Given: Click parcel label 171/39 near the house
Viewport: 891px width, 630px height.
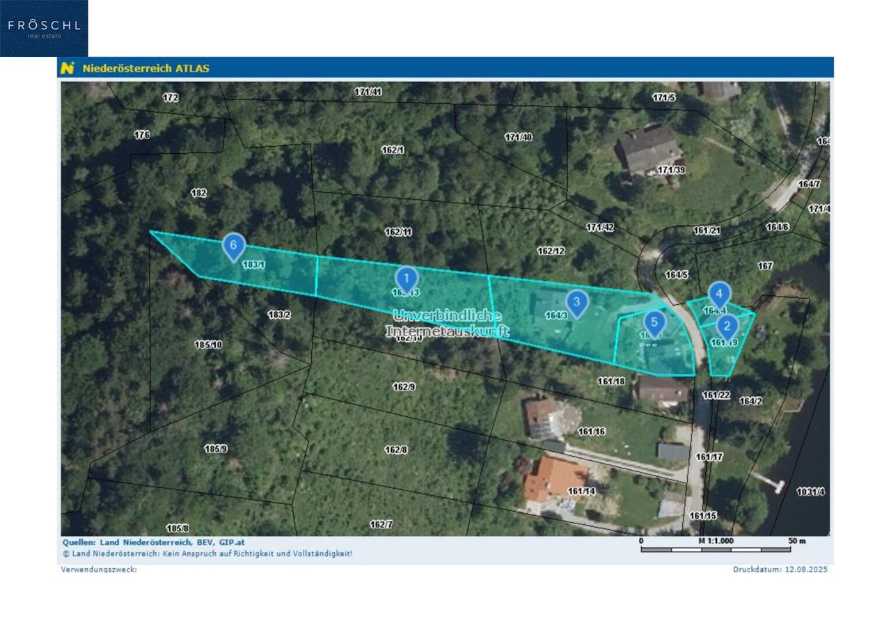Looking at the screenshot, I should [671, 170].
